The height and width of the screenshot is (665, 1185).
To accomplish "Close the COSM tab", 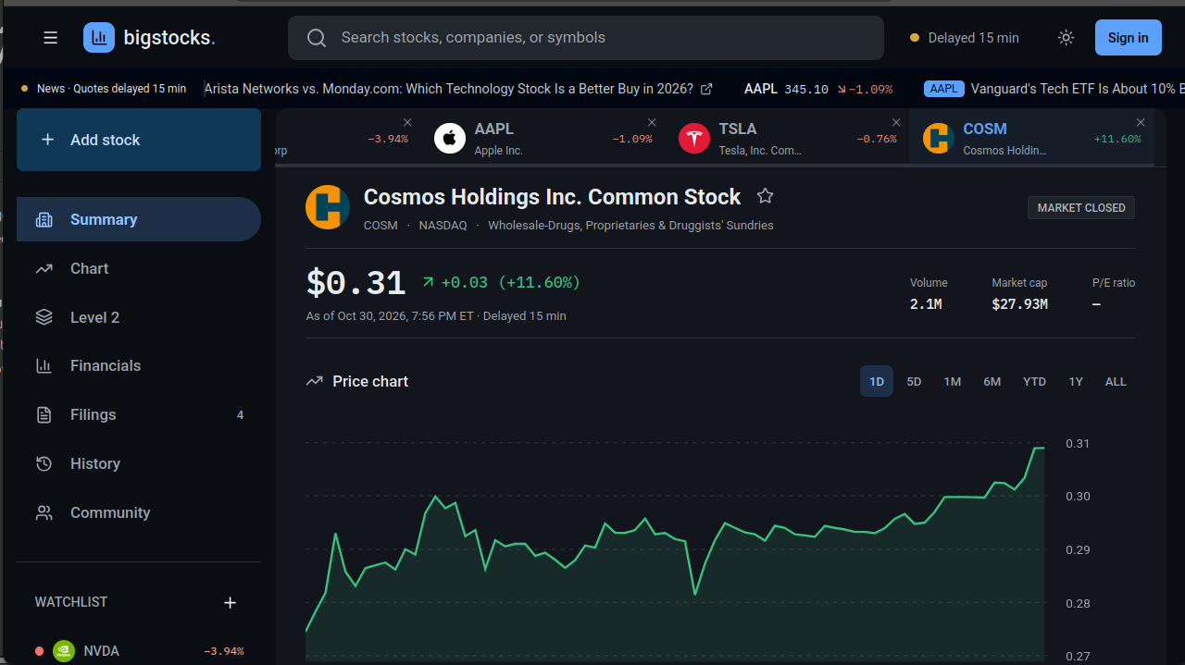I will (1141, 122).
